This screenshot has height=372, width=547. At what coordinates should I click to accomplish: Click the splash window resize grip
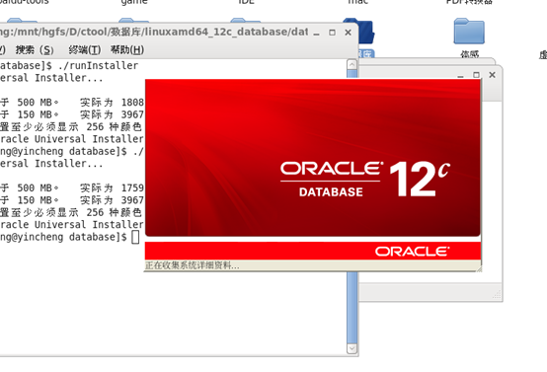pos(479,268)
